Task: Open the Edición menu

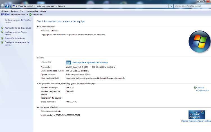Action: (14, 11)
